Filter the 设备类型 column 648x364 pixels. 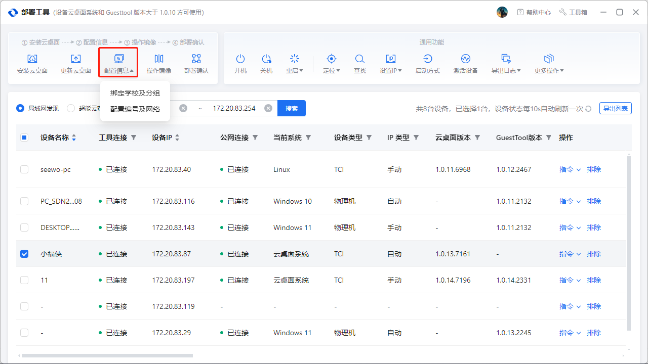369,138
